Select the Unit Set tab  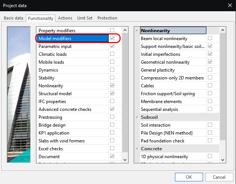point(85,18)
